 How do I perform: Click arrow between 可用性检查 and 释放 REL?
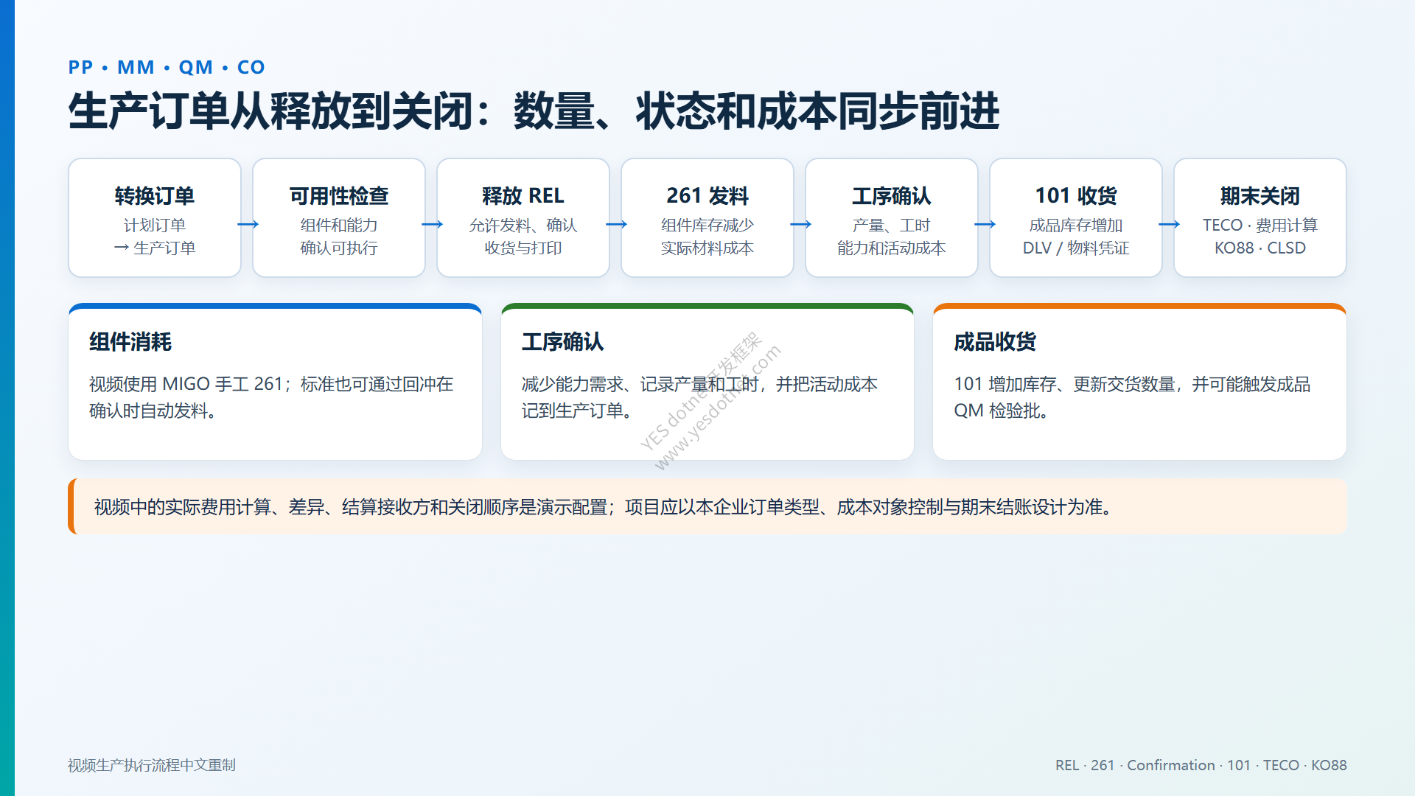point(432,224)
